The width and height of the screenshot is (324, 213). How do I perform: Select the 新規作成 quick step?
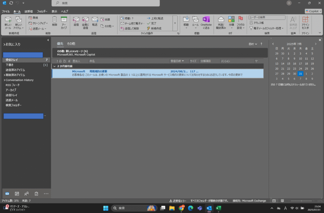point(154,28)
